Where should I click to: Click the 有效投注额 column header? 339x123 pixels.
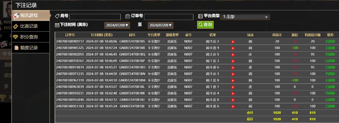tap(313, 35)
